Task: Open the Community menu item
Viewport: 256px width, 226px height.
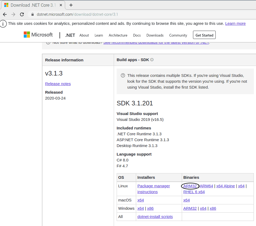Action: click(178, 35)
